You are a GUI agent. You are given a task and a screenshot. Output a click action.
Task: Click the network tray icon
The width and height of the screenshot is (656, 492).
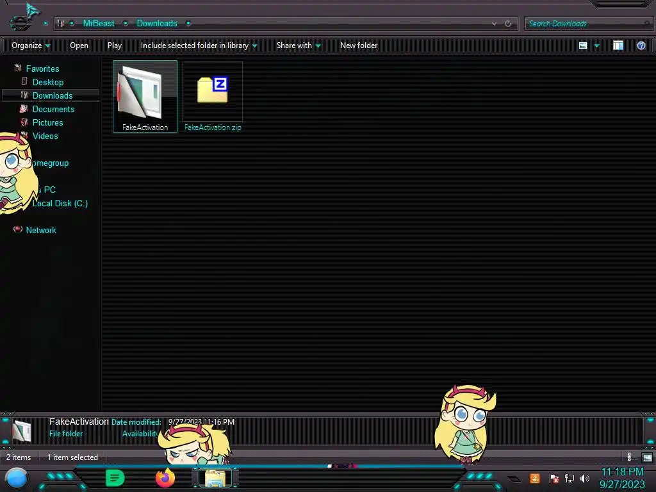[x=570, y=478]
